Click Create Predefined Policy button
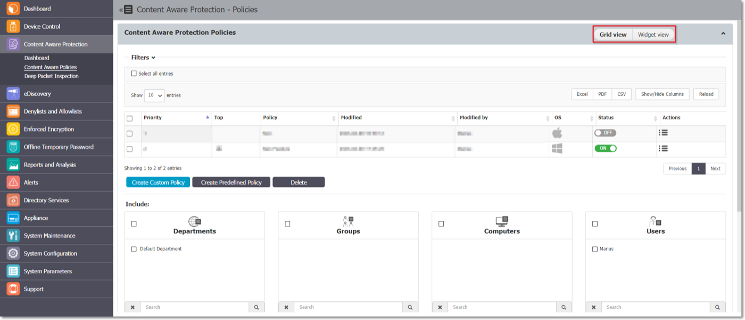Viewport: 745px width, 320px height. point(231,182)
